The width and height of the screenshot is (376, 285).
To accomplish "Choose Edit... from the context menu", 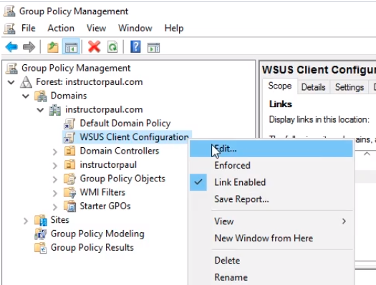I will 271,149.
